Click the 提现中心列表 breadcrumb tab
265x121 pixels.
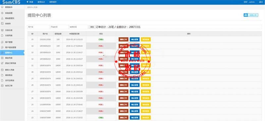pos(32,7)
